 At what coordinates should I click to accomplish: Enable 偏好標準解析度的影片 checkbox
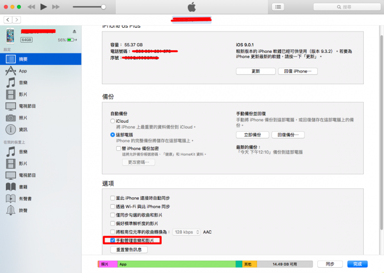(x=113, y=223)
